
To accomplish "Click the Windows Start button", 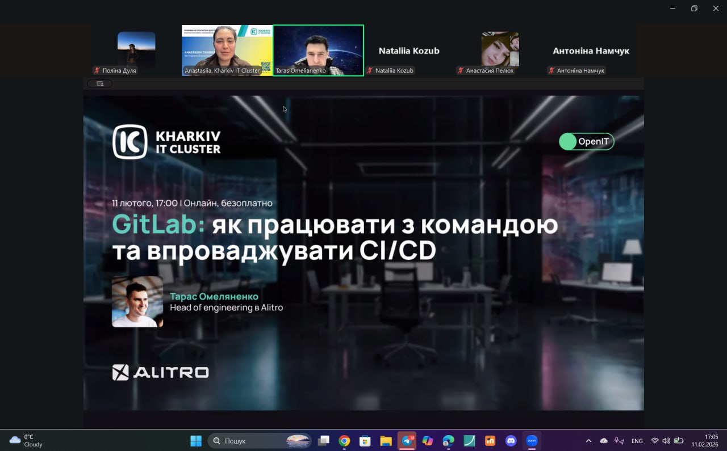I will [x=196, y=441].
